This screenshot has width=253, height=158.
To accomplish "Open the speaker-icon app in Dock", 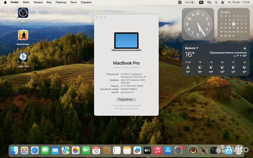I will 193,150.
